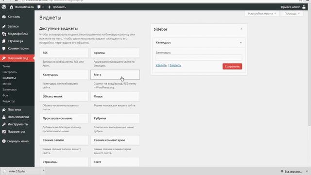Select the Облако меток widget

coord(64,97)
